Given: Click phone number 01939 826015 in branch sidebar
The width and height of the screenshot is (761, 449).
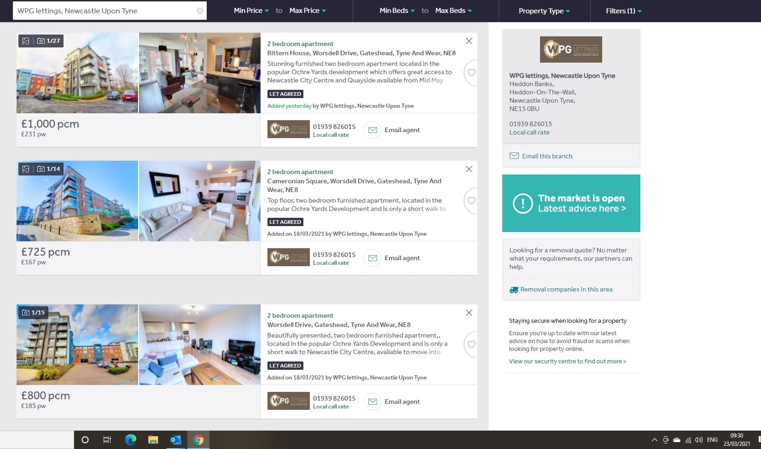Looking at the screenshot, I should click(x=530, y=124).
